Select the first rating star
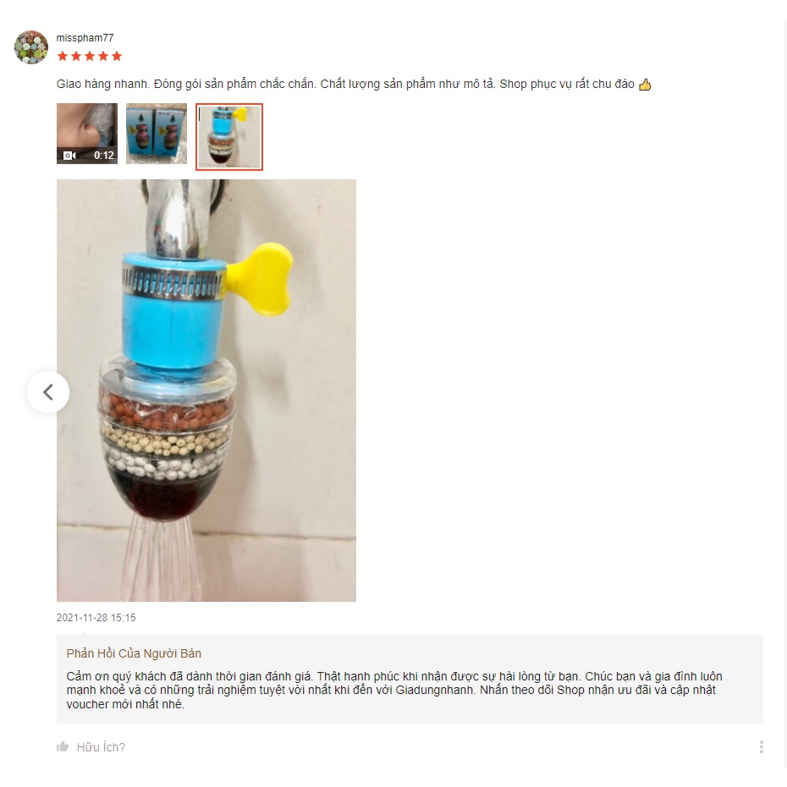The height and width of the screenshot is (787, 787). click(63, 56)
